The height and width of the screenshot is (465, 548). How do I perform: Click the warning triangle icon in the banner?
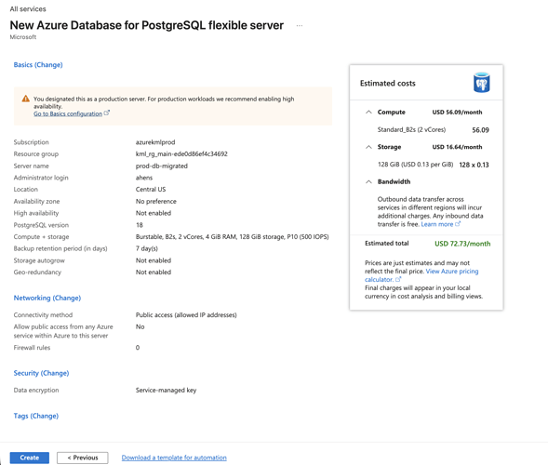tap(25, 99)
